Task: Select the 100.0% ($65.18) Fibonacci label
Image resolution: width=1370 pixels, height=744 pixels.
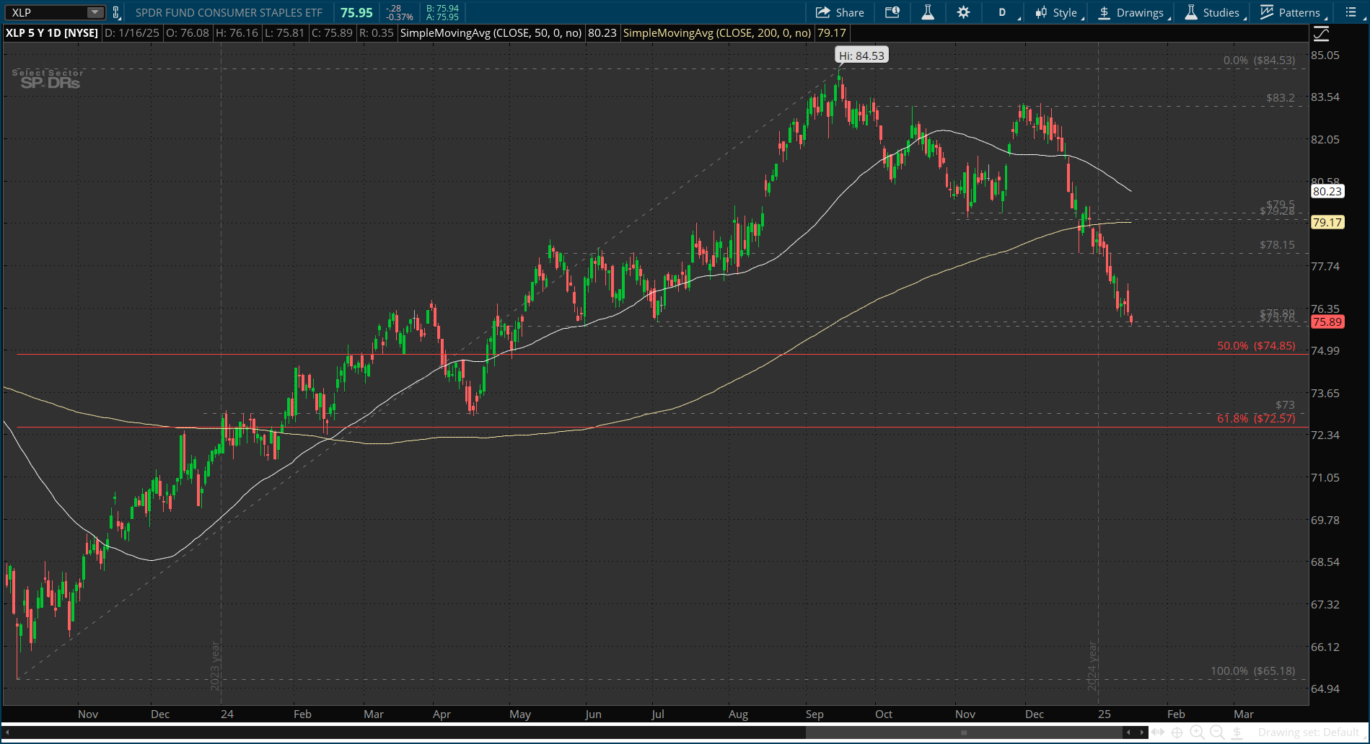Action: 1253,671
